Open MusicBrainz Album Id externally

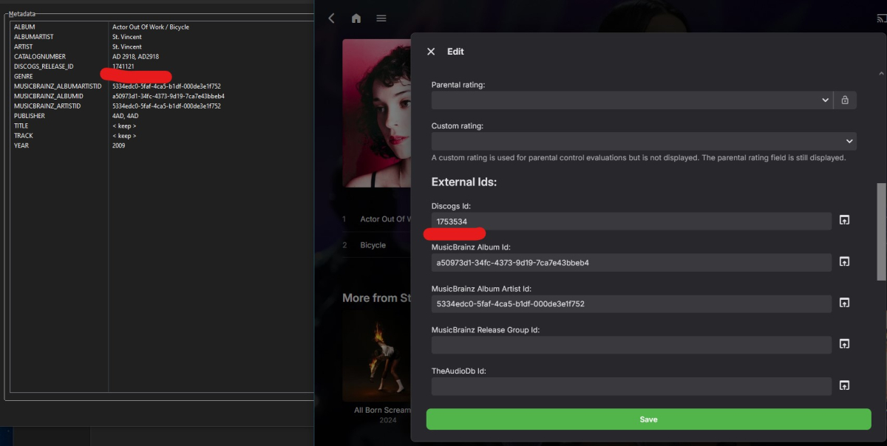pos(844,261)
